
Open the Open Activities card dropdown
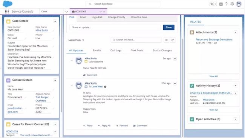click(x=236, y=119)
